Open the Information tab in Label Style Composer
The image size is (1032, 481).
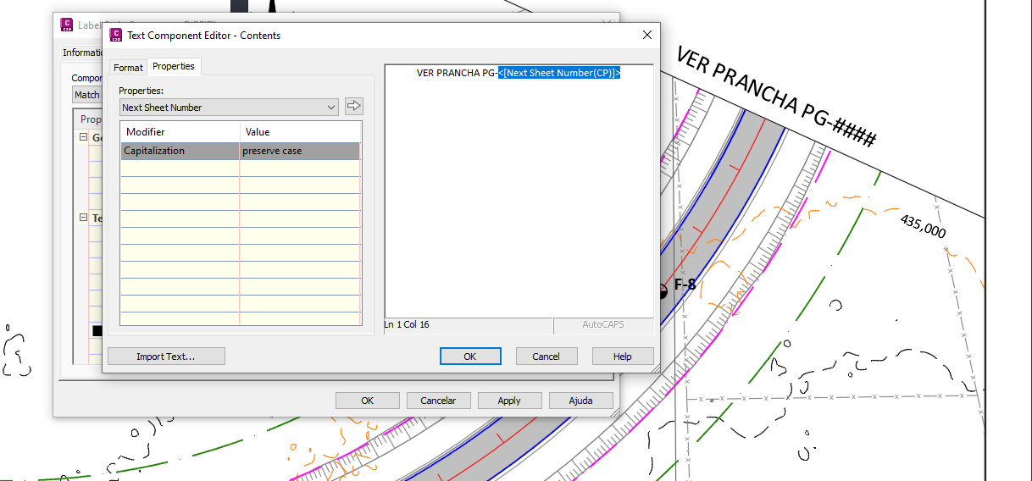(x=83, y=53)
